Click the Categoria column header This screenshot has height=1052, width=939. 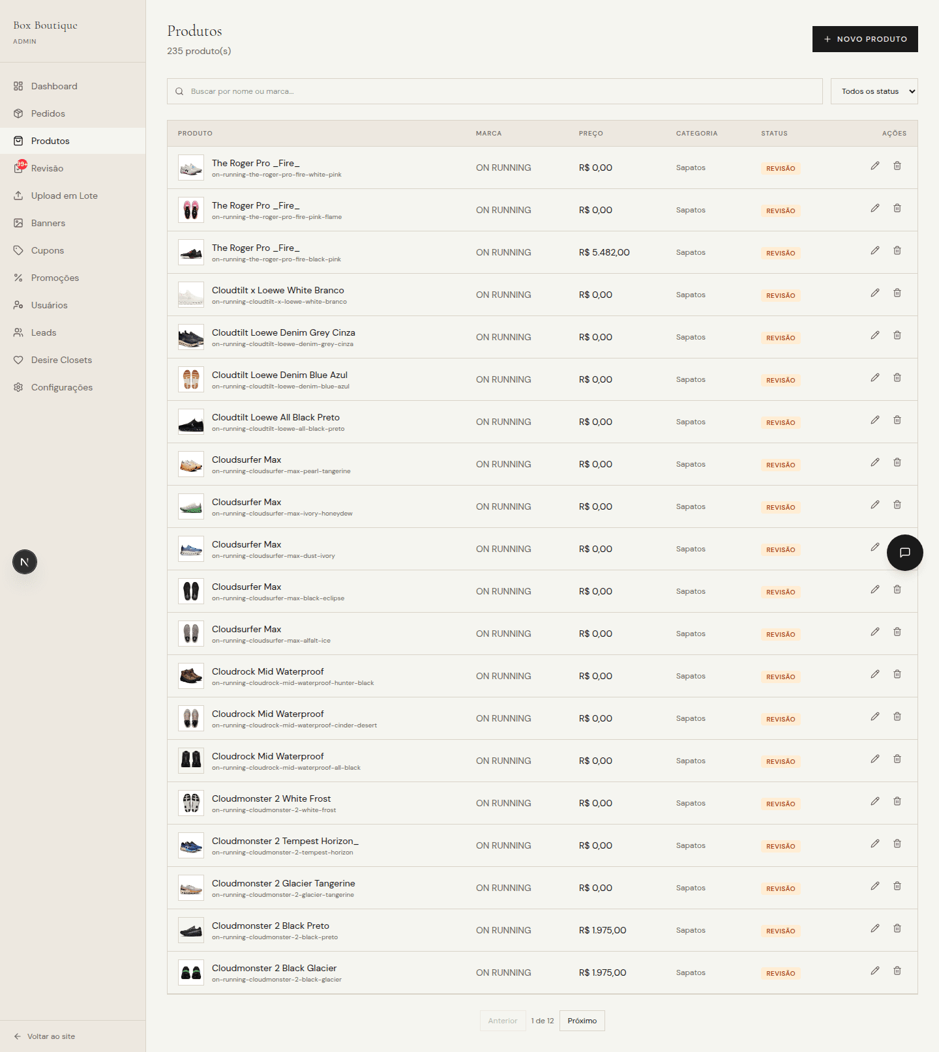point(696,134)
